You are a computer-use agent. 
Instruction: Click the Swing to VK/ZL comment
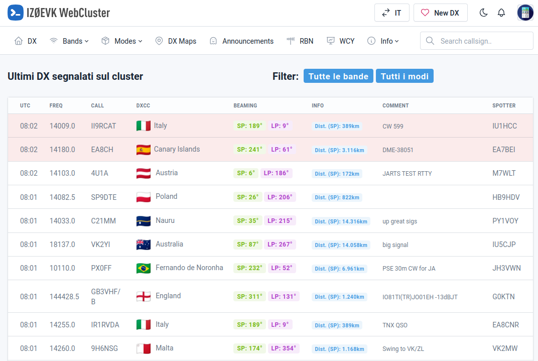pyautogui.click(x=403, y=348)
